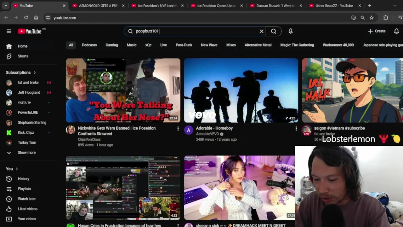Click the search magnifier button
Screen dimensions: 403x227
pyautogui.click(x=274, y=31)
